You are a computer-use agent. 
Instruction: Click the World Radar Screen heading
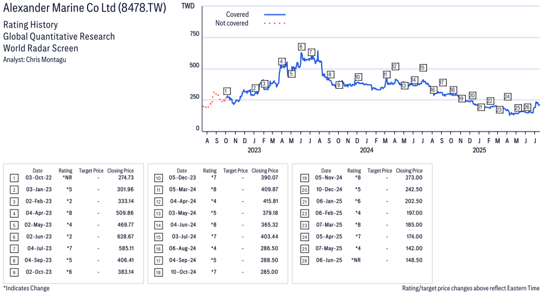coord(41,48)
